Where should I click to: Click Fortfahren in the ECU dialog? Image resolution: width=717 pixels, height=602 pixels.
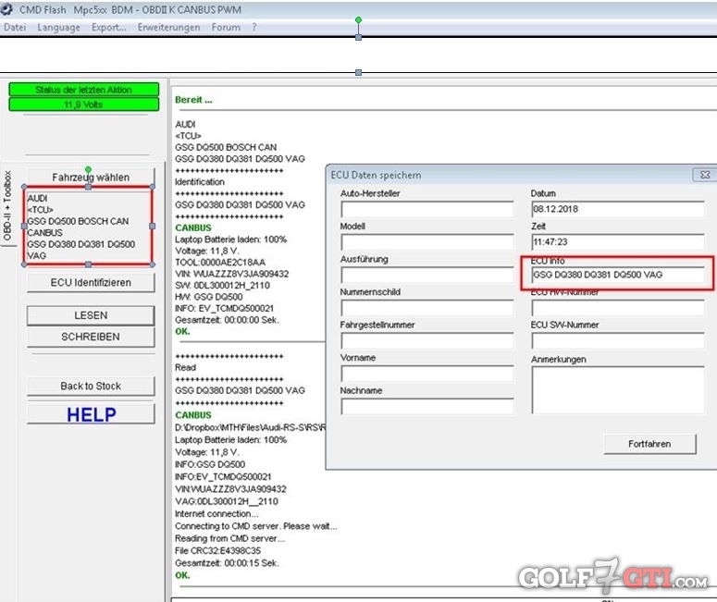click(649, 444)
